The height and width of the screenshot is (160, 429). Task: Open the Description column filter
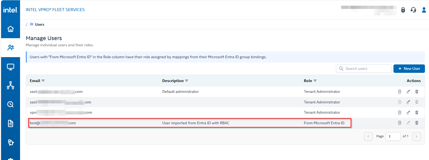pyautogui.click(x=187, y=81)
